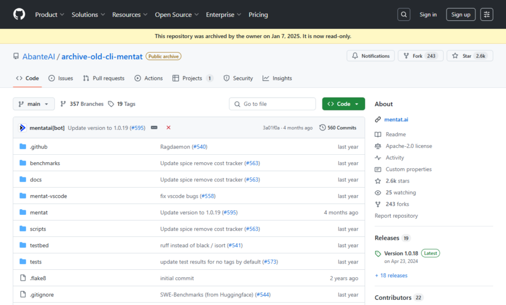
Task: Click the Notifications bell button
Action: click(370, 56)
